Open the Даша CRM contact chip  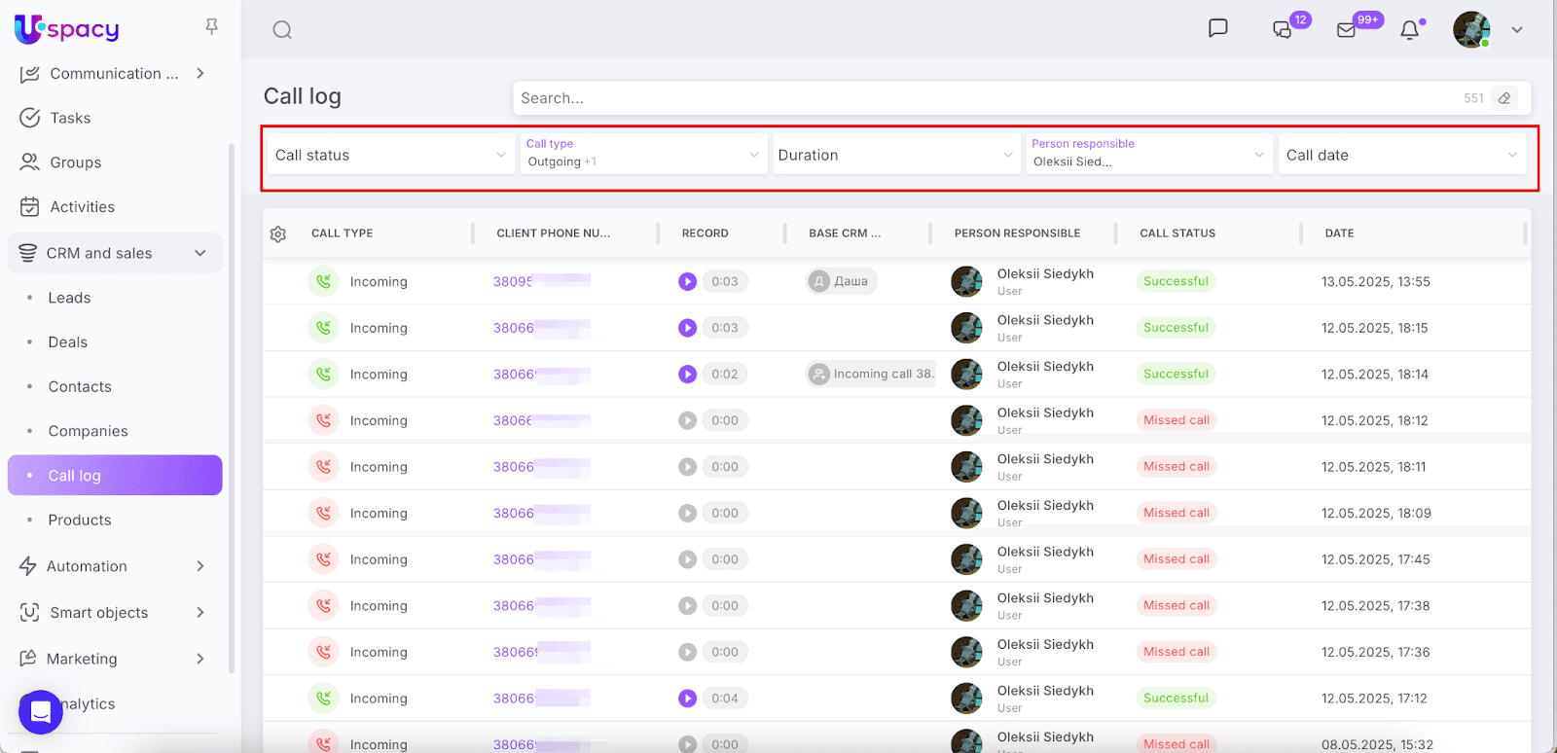click(842, 281)
